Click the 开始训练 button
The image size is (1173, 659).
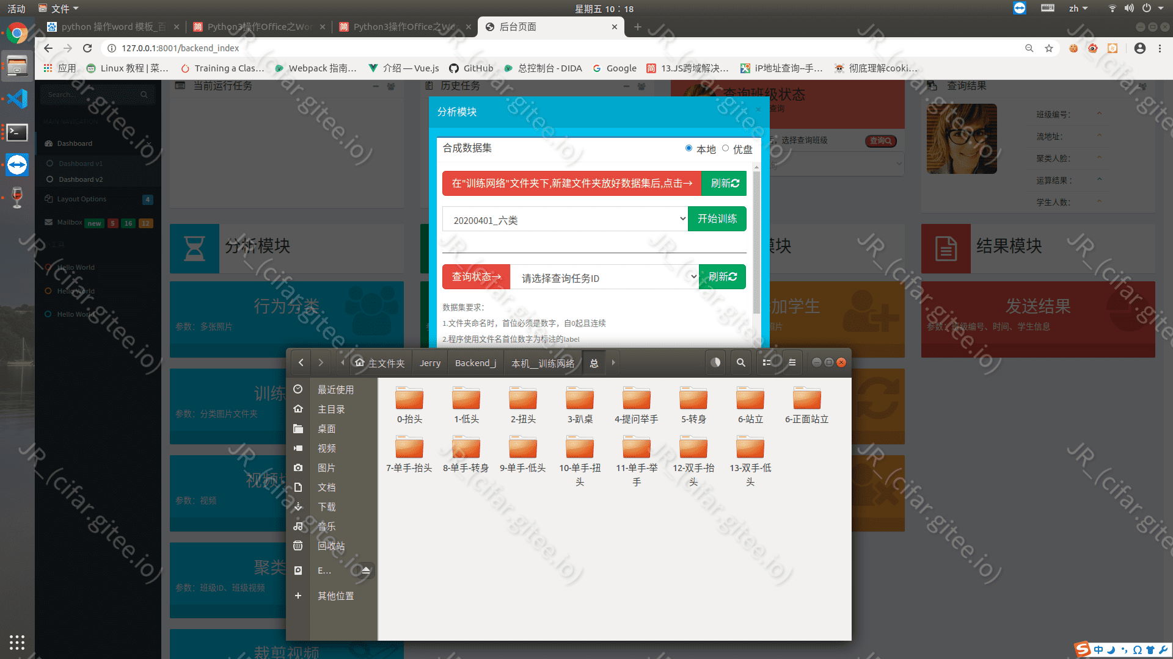(717, 219)
